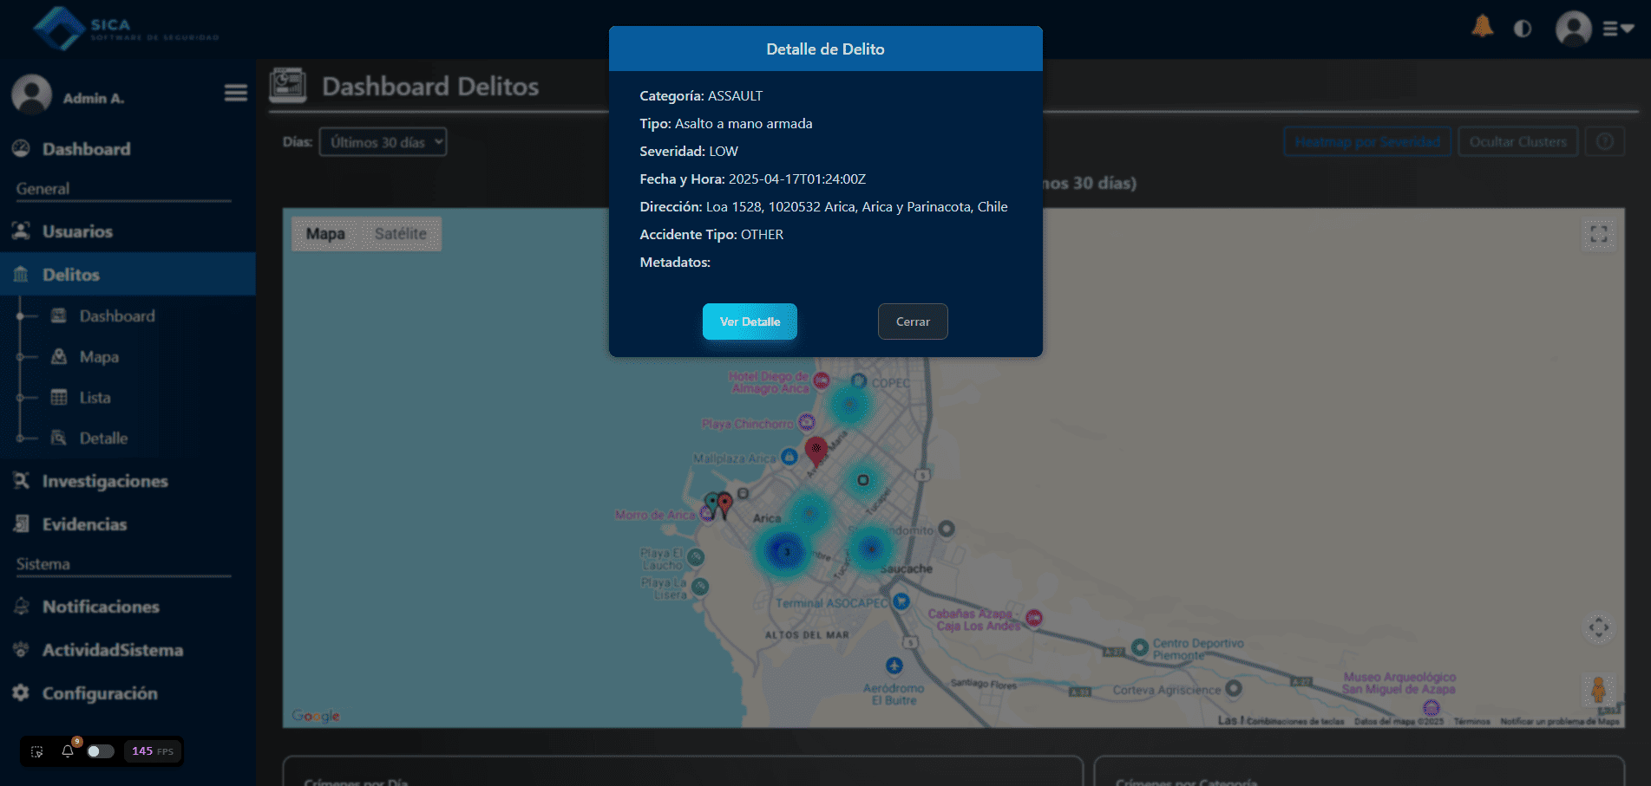Open Mapa under Delitos submenu
Image resolution: width=1651 pixels, height=786 pixels.
pos(99,357)
